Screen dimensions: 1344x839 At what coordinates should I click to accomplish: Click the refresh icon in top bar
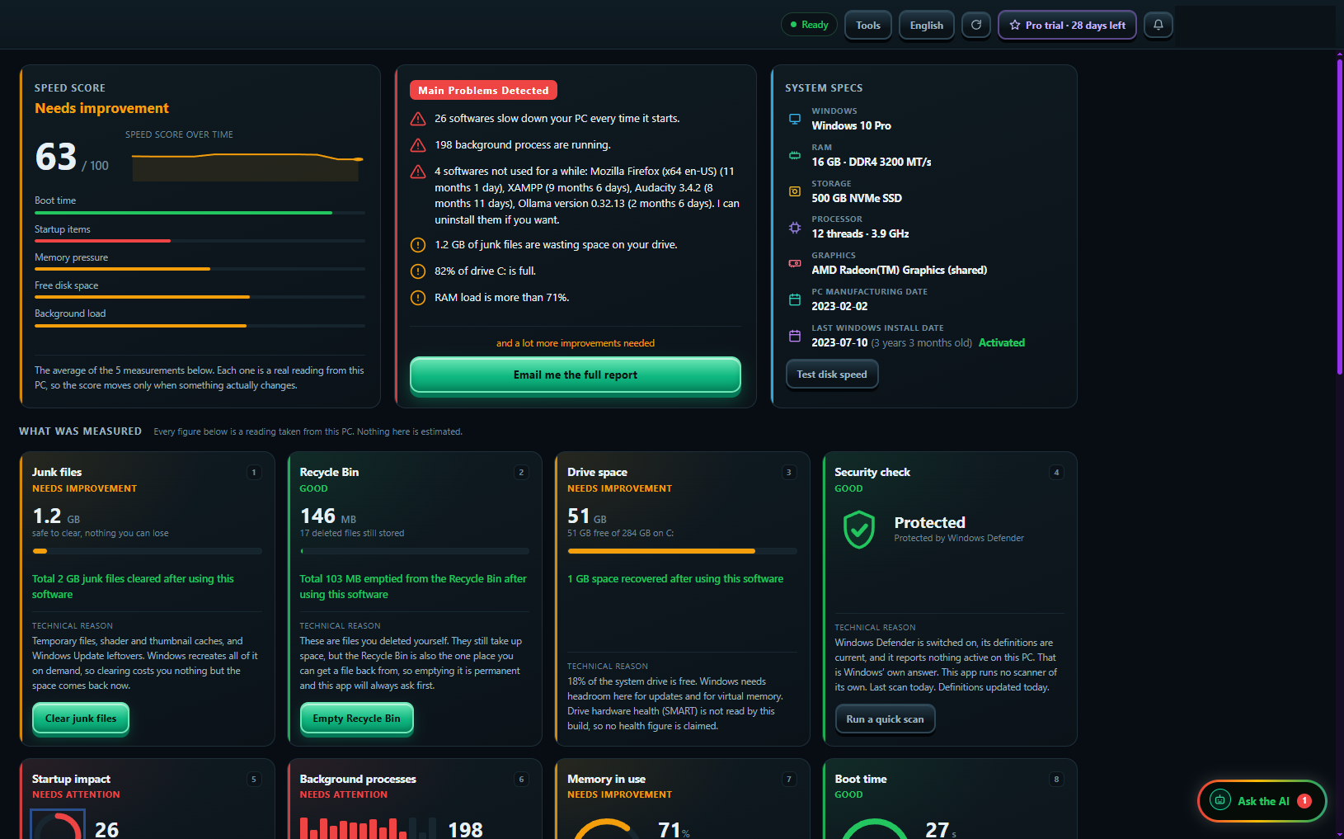click(976, 25)
